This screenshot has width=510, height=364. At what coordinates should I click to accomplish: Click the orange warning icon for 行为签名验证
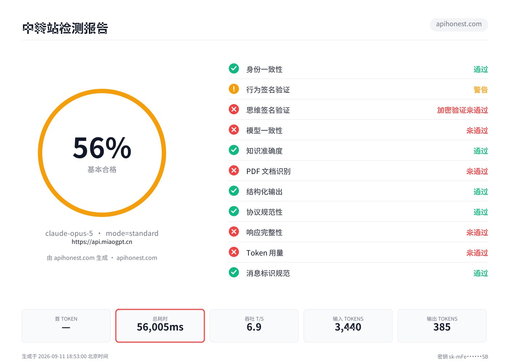tap(234, 89)
